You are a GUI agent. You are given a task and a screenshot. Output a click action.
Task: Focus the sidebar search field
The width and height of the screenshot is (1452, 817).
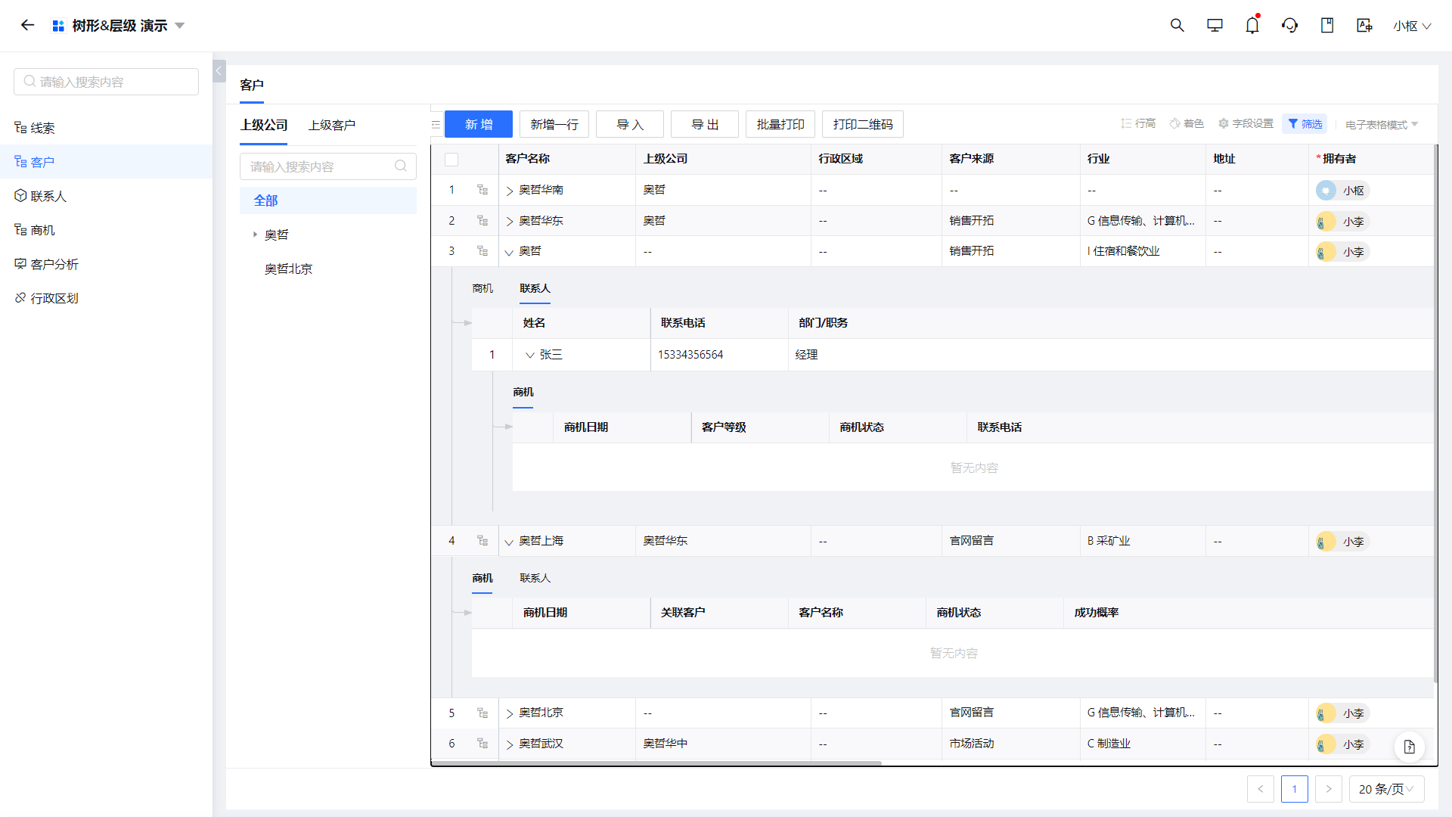106,82
